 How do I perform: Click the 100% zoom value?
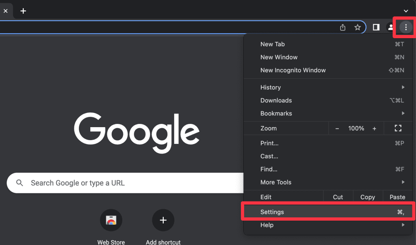point(356,128)
